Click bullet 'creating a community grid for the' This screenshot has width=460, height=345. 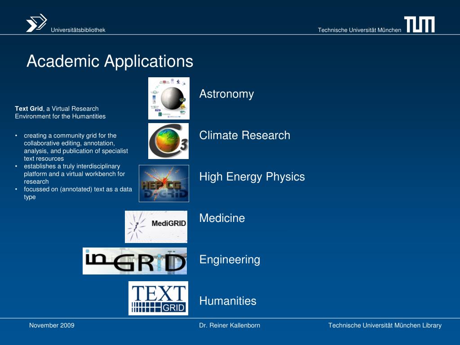tap(70, 136)
